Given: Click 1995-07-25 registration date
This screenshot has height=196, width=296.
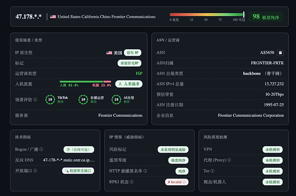Looking at the screenshot, I should (x=274, y=105).
